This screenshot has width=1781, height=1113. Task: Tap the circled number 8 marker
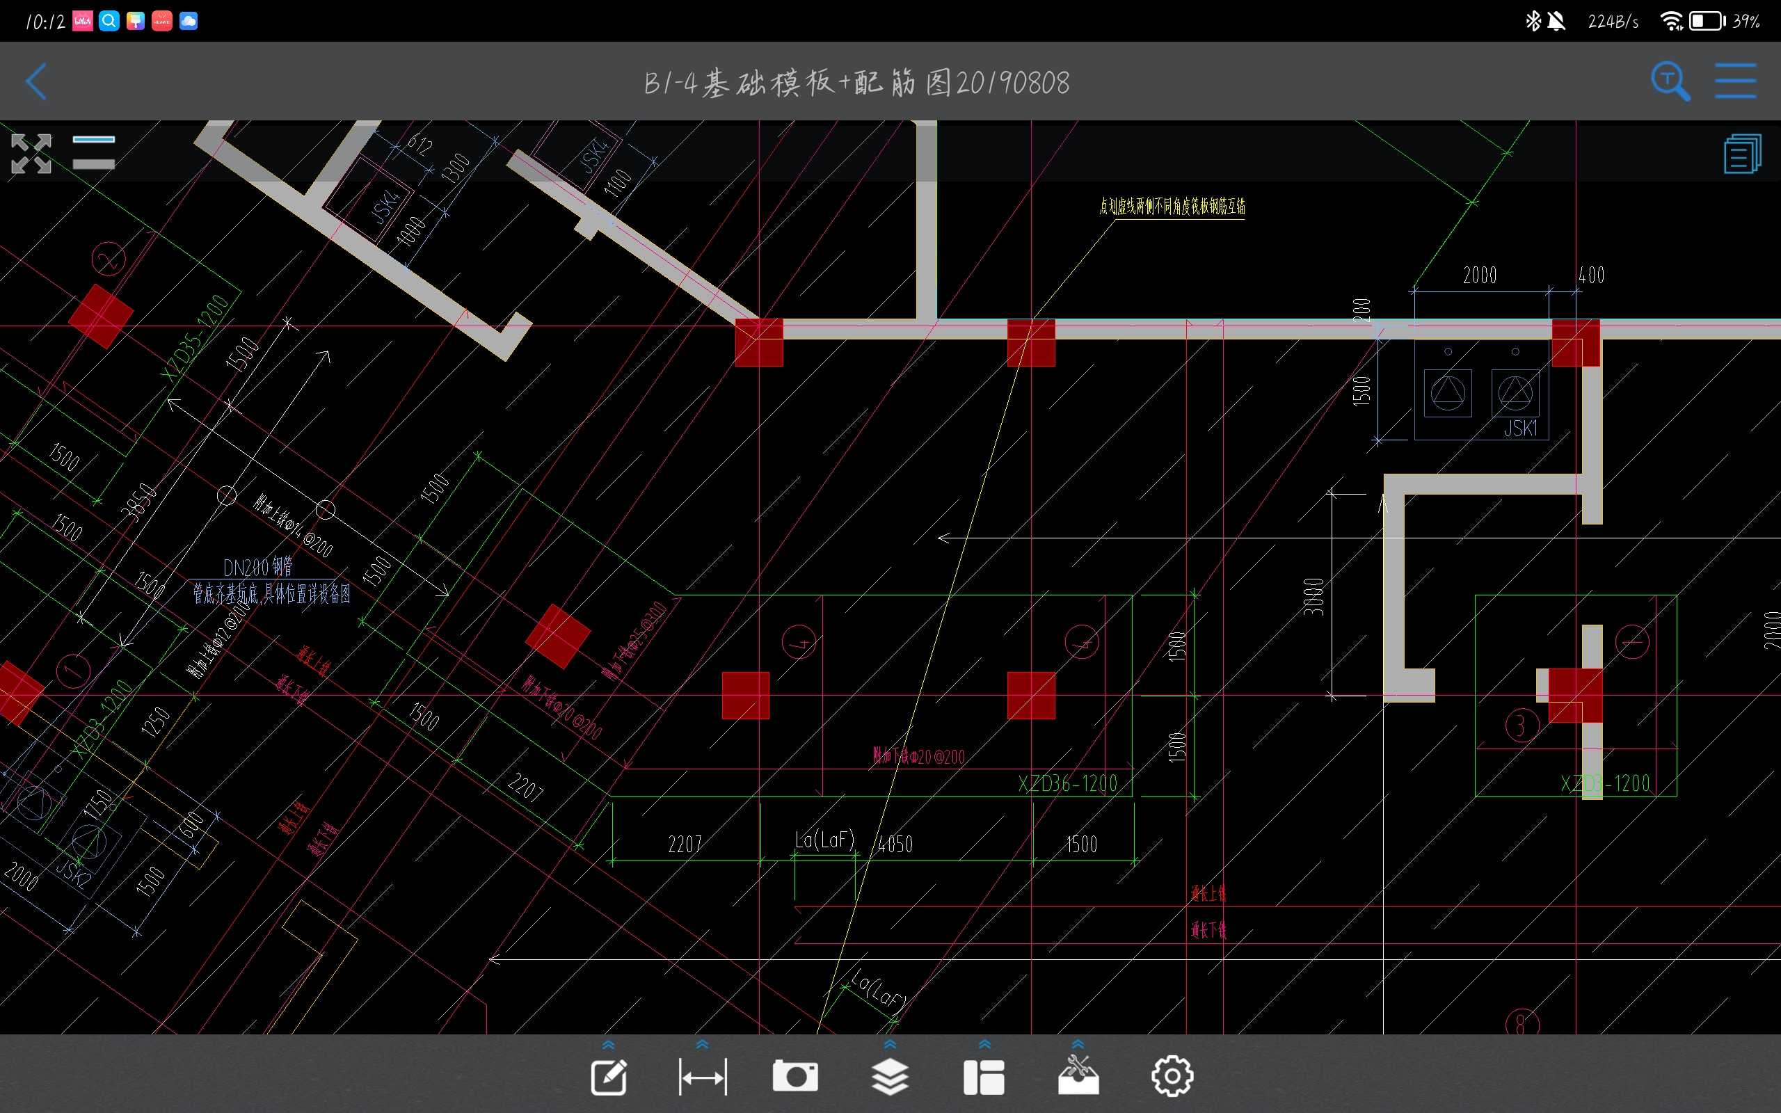(1522, 1023)
